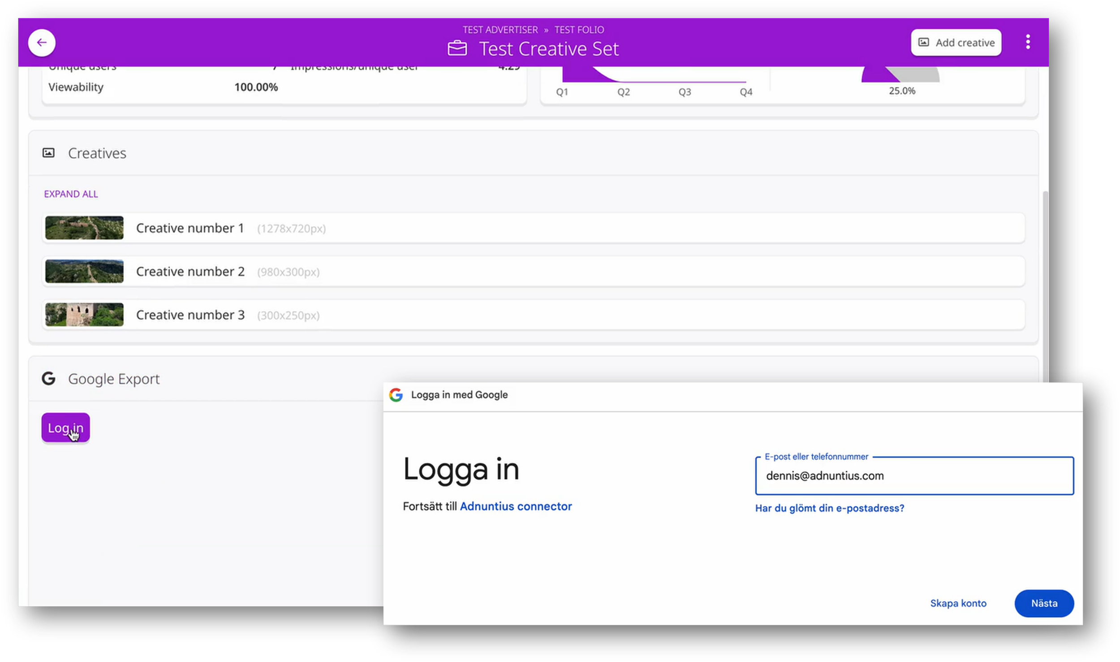The height and width of the screenshot is (662, 1120).
Task: Click the back arrow button
Action: tap(42, 43)
